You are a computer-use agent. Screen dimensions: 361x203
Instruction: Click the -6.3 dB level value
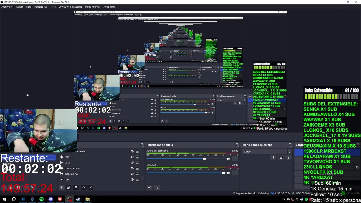point(235,151)
